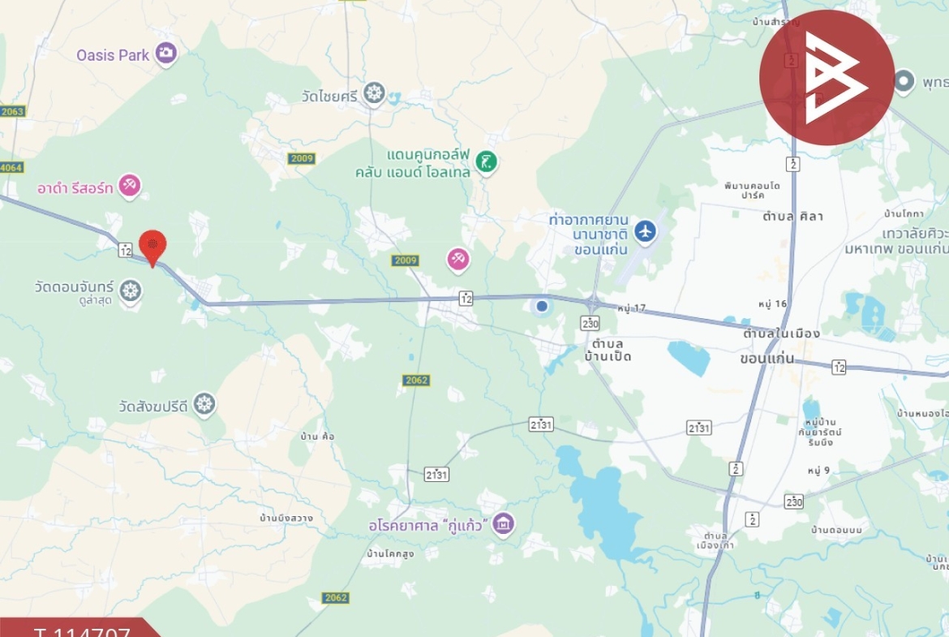Open the อโรคยาศาล กู่แก้ว museum icon
The width and height of the screenshot is (949, 637).
tap(504, 523)
